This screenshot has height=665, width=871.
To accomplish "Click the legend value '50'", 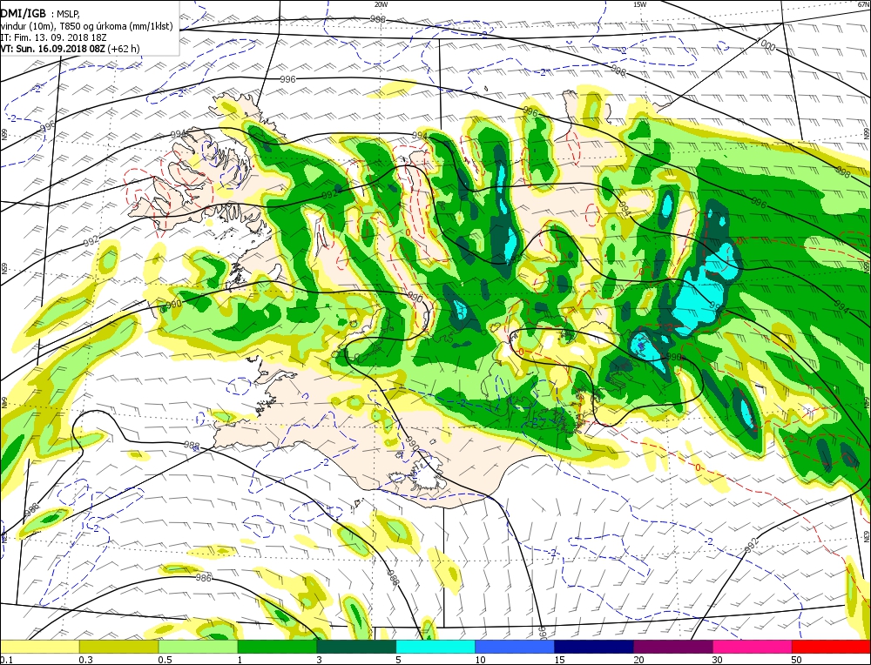I will pos(797,660).
